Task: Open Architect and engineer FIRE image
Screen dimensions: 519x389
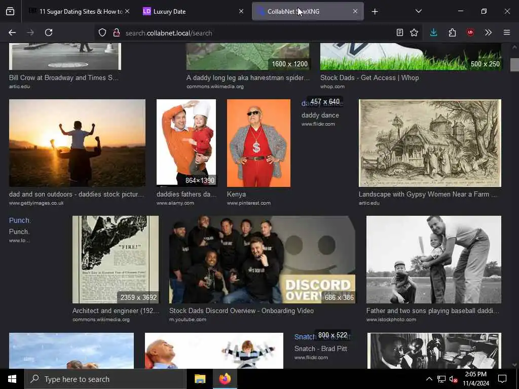Action: pos(116,259)
